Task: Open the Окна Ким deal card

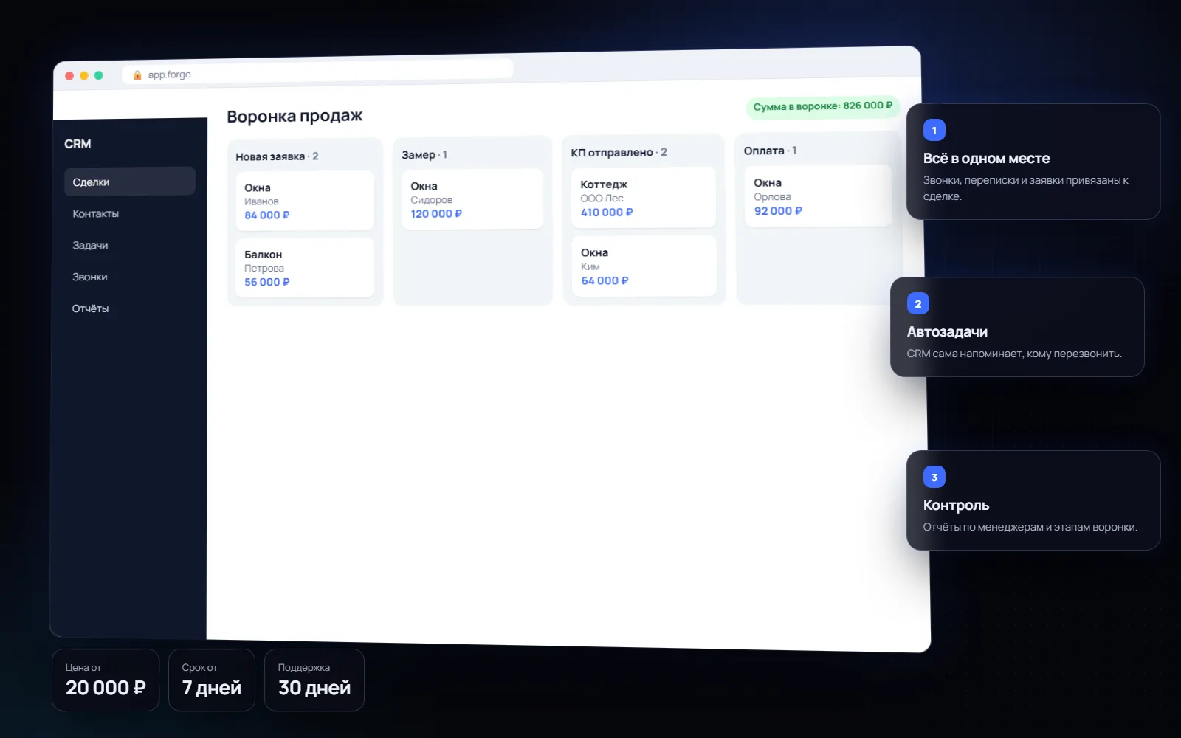Action: tap(644, 266)
